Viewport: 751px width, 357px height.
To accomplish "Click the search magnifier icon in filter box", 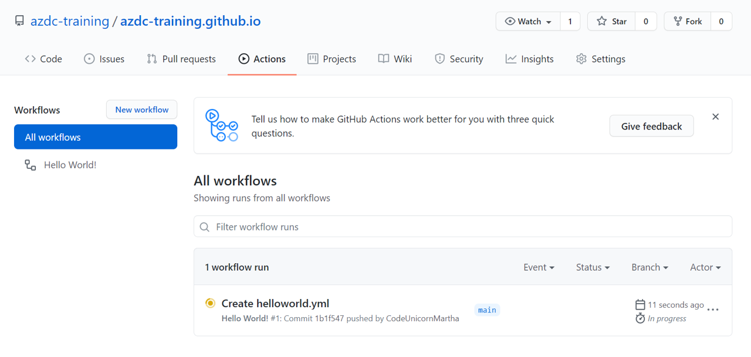I will click(205, 227).
